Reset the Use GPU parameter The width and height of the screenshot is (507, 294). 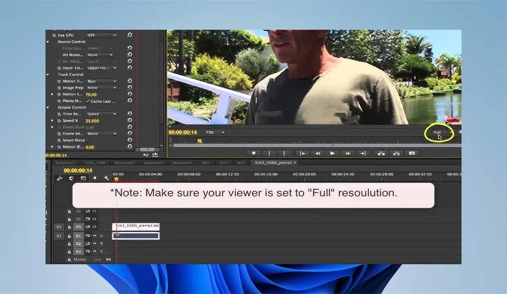(x=129, y=35)
